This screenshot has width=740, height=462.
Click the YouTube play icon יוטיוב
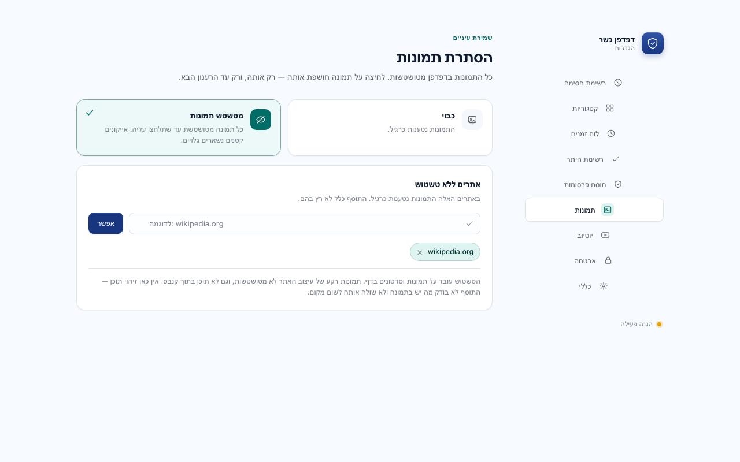click(605, 235)
